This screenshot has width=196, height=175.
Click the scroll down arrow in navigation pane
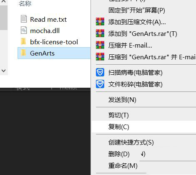tap(3, 71)
